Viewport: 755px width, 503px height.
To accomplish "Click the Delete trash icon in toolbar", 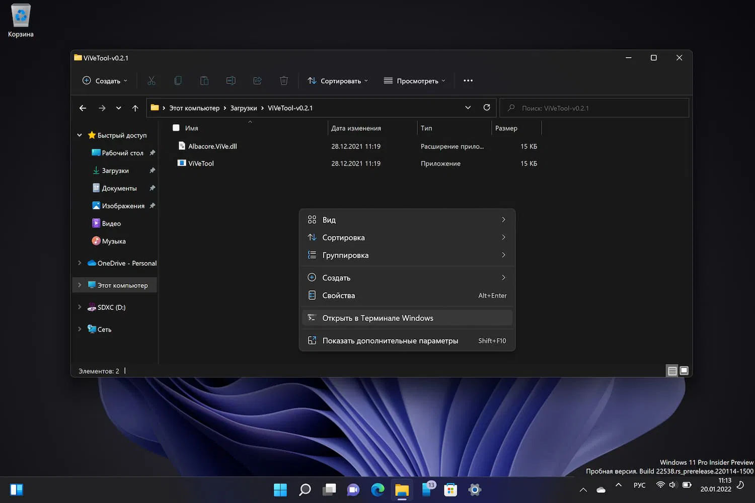I will pos(284,80).
